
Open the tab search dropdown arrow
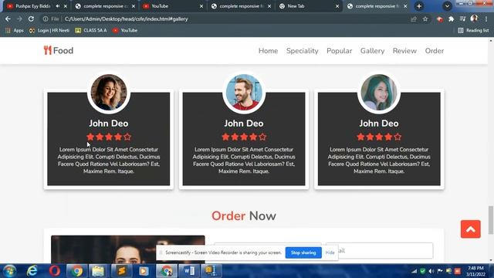pyautogui.click(x=447, y=6)
